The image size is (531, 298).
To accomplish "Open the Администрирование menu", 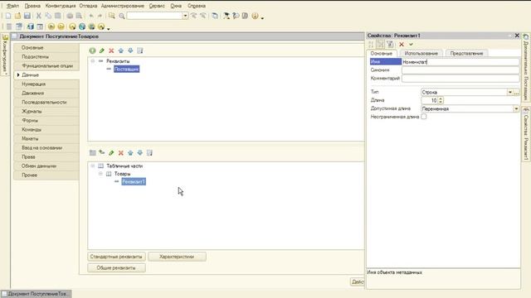I will 123,6.
